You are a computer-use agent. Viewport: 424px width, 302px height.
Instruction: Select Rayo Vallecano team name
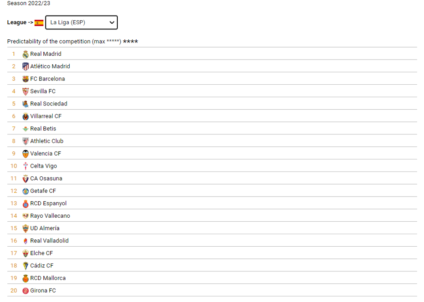50,216
